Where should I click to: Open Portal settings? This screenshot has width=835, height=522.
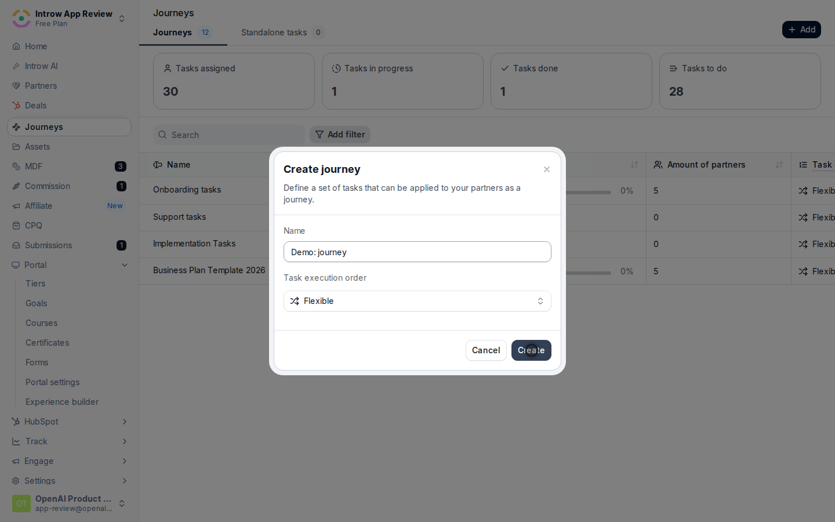click(x=53, y=382)
